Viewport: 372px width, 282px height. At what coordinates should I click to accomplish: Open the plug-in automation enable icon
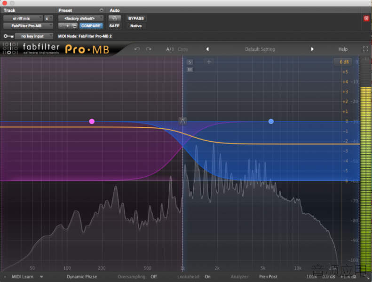click(114, 18)
